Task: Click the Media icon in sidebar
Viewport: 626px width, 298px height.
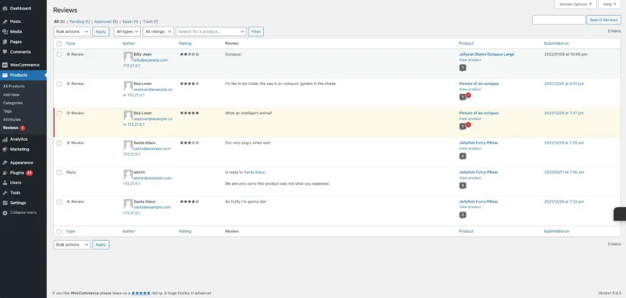Action: tap(4, 31)
